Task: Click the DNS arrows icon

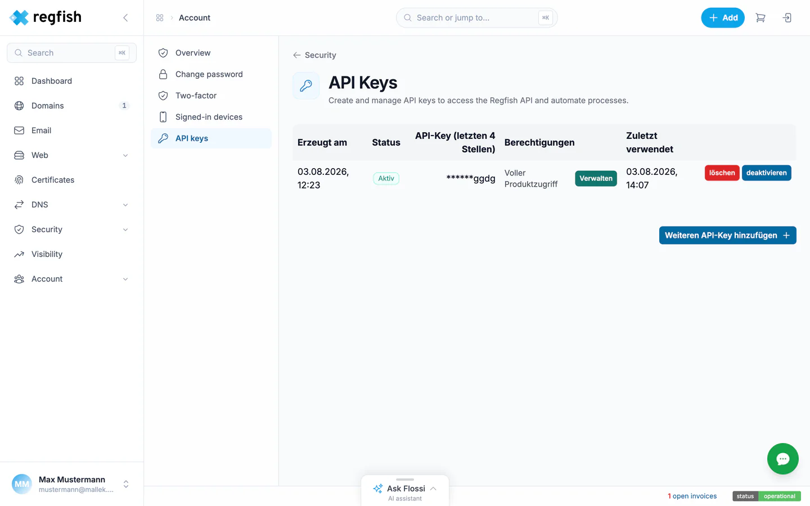Action: 19,205
